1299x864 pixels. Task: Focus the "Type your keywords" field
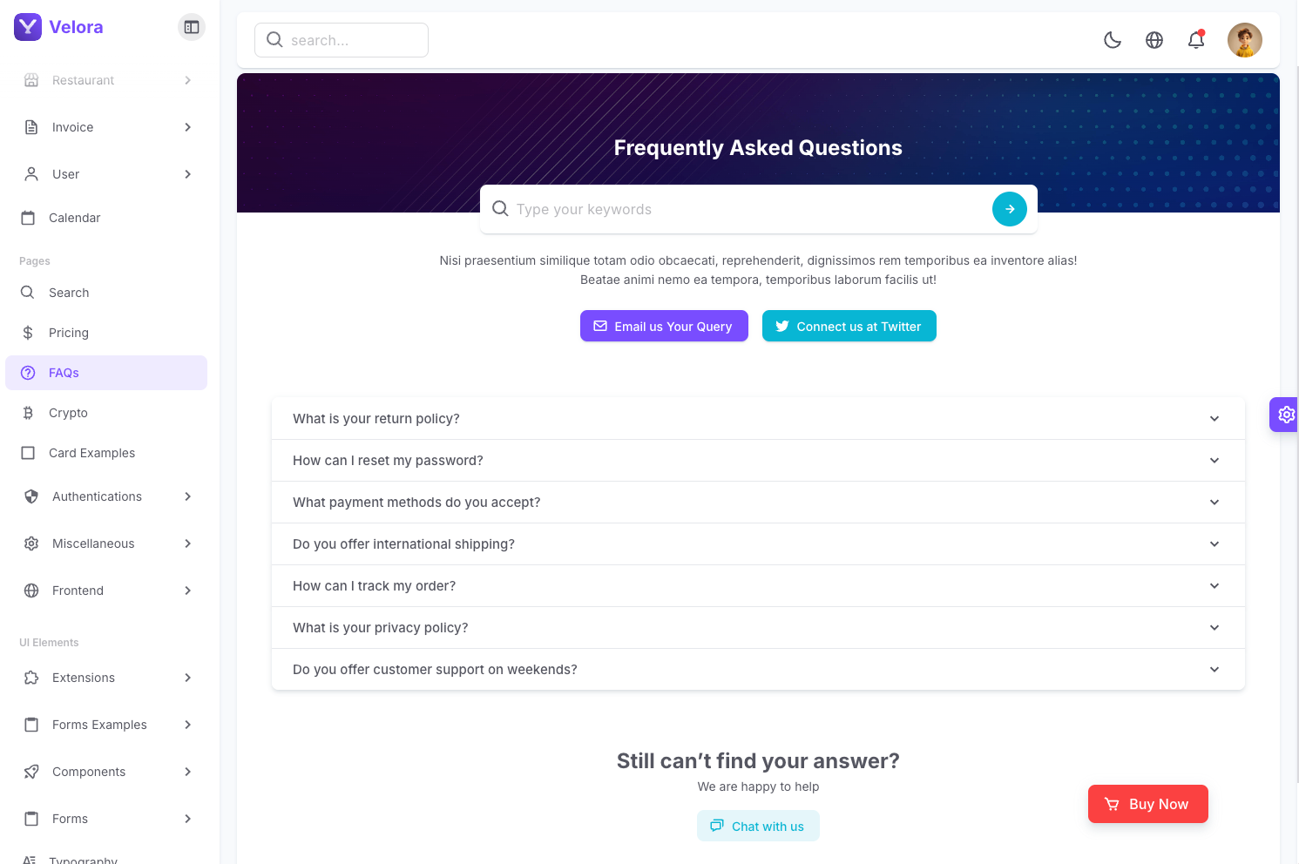(x=749, y=209)
